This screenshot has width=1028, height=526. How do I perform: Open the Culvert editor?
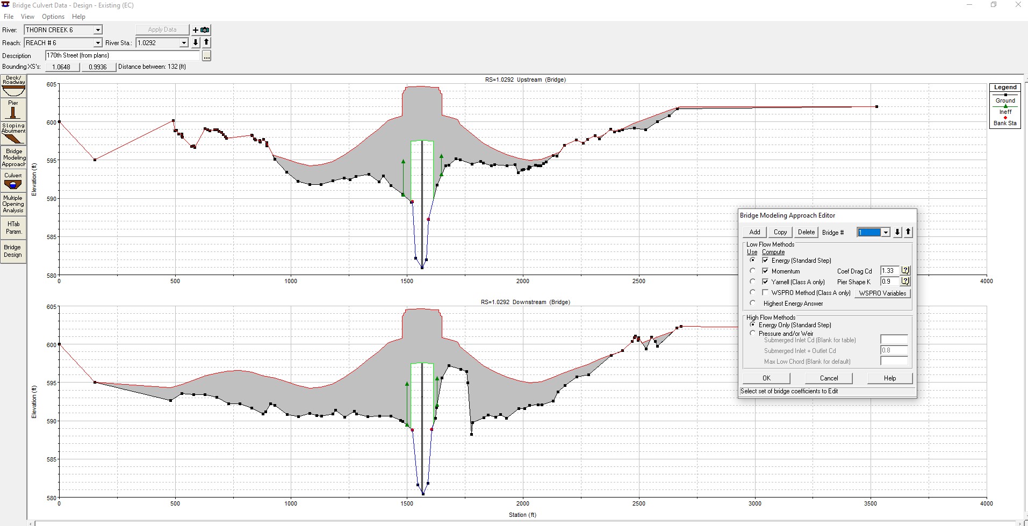[13, 182]
